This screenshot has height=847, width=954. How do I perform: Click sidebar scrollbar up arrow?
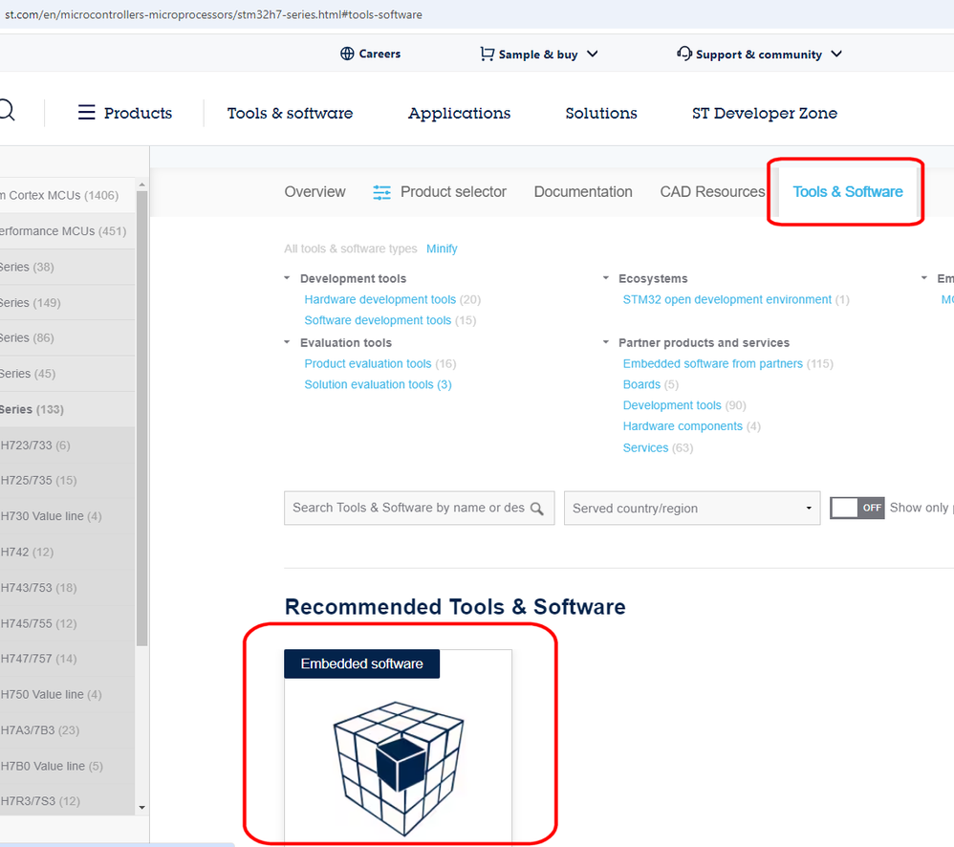pos(141,185)
